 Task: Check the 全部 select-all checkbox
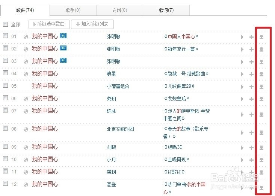click(5, 24)
